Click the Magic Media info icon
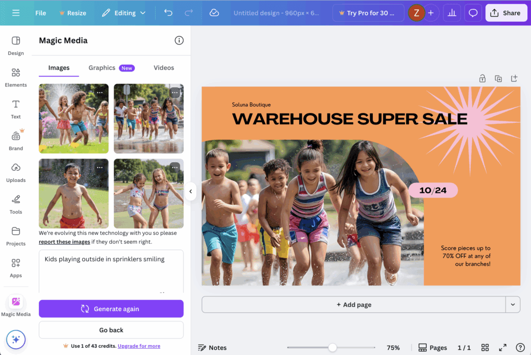 (x=179, y=40)
